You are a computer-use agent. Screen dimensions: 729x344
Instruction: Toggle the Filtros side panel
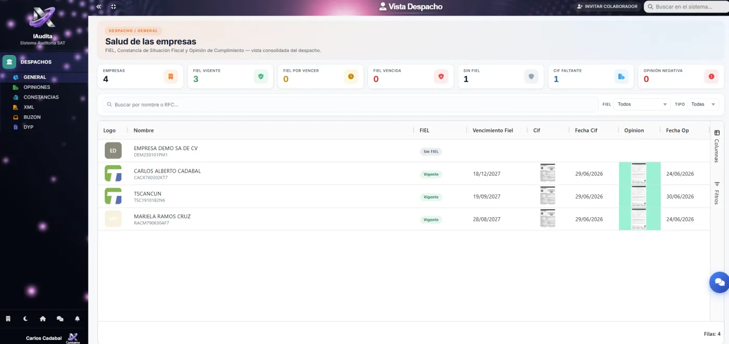pos(717,193)
